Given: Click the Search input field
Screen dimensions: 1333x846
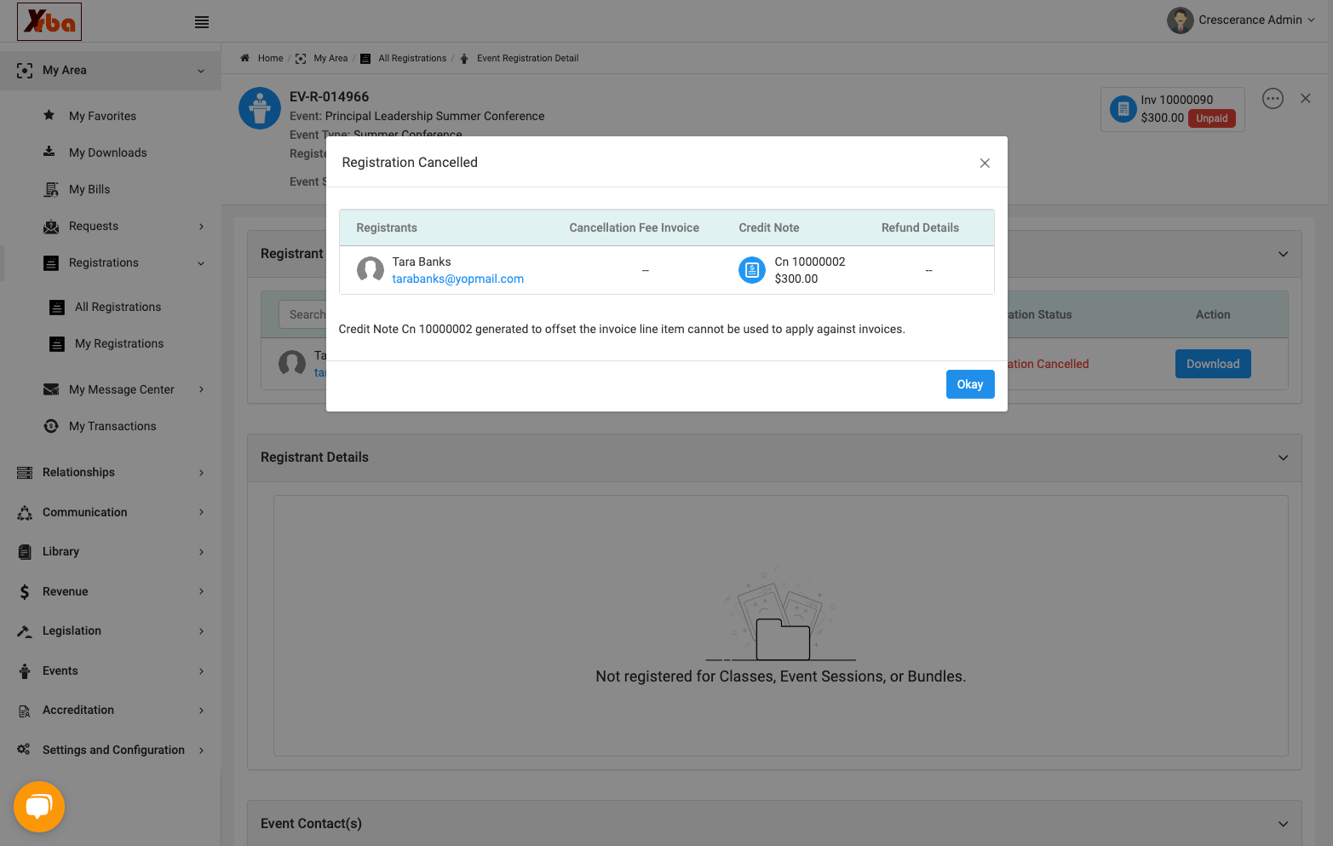Looking at the screenshot, I should (x=303, y=314).
